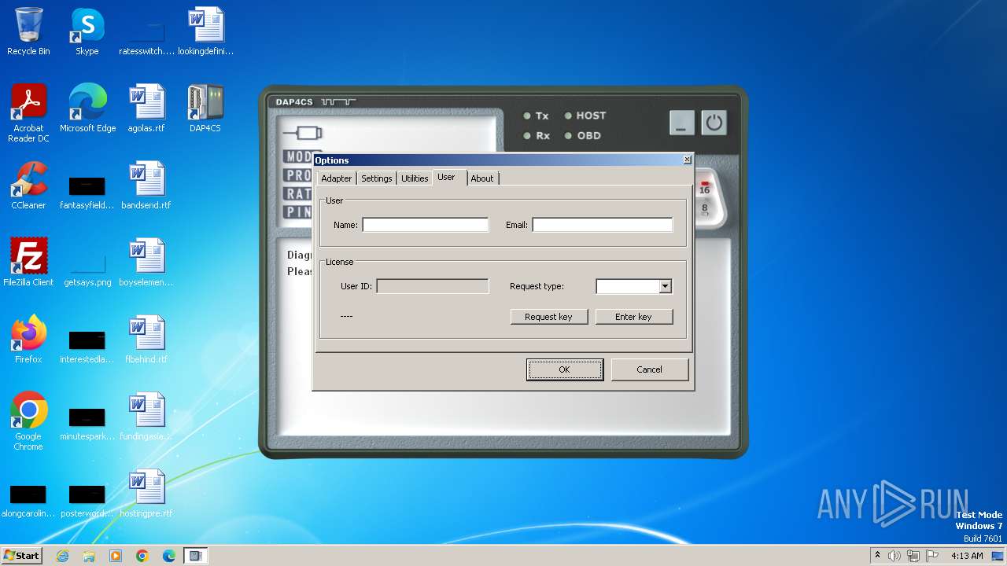Focus the Email input field
The height and width of the screenshot is (566, 1007).
tap(603, 225)
